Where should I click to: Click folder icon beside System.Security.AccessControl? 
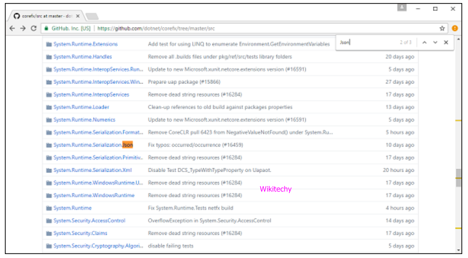click(49, 221)
